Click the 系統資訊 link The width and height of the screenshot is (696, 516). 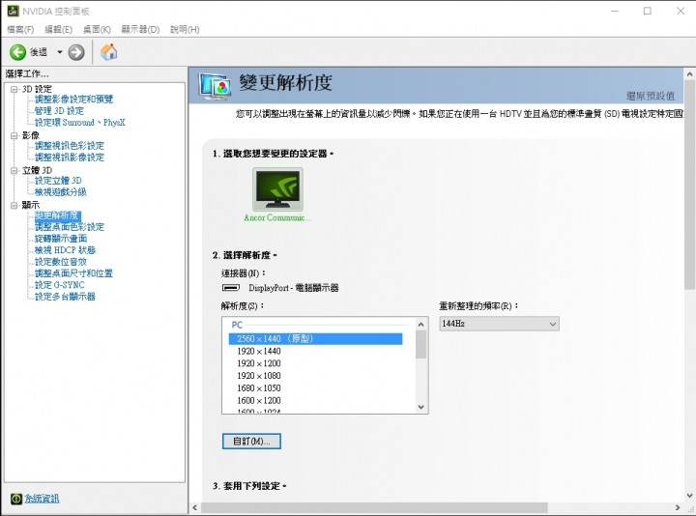42,499
